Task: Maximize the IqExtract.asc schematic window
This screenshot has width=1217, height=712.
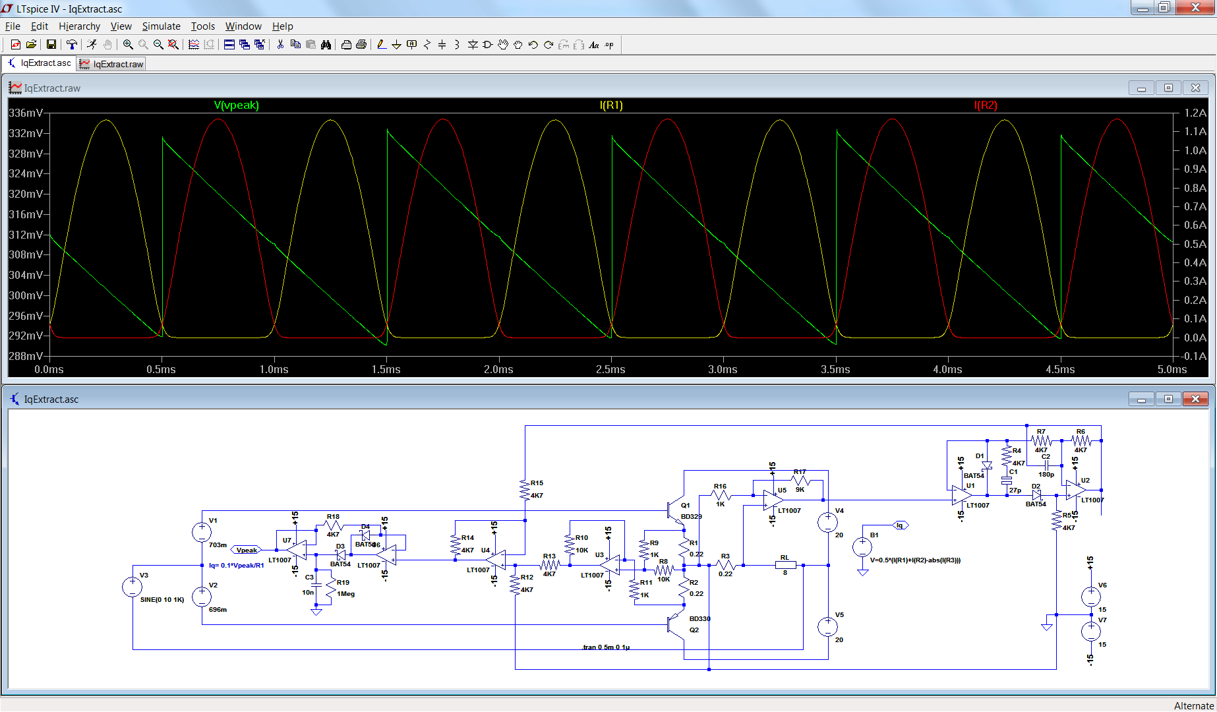Action: [x=1168, y=399]
